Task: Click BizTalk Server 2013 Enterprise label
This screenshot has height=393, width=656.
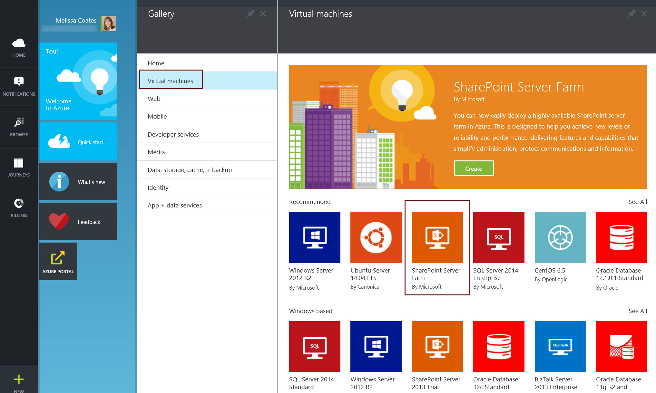Action: coord(556,383)
